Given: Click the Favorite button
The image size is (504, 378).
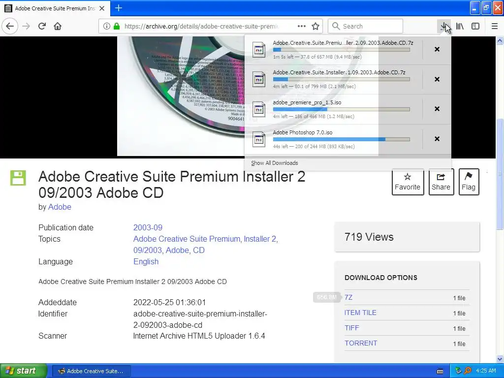Looking at the screenshot, I should click(x=408, y=182).
